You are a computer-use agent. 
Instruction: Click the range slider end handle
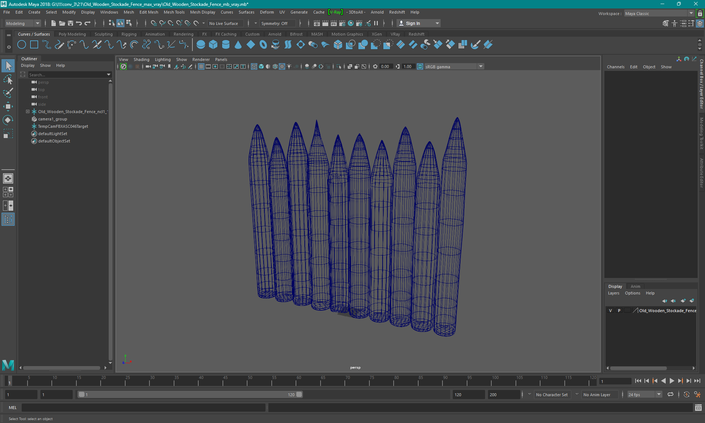tap(299, 394)
